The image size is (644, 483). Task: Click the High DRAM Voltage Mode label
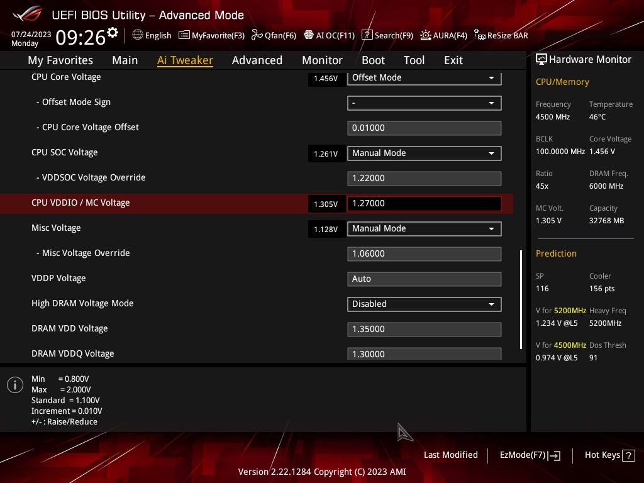[82, 304]
